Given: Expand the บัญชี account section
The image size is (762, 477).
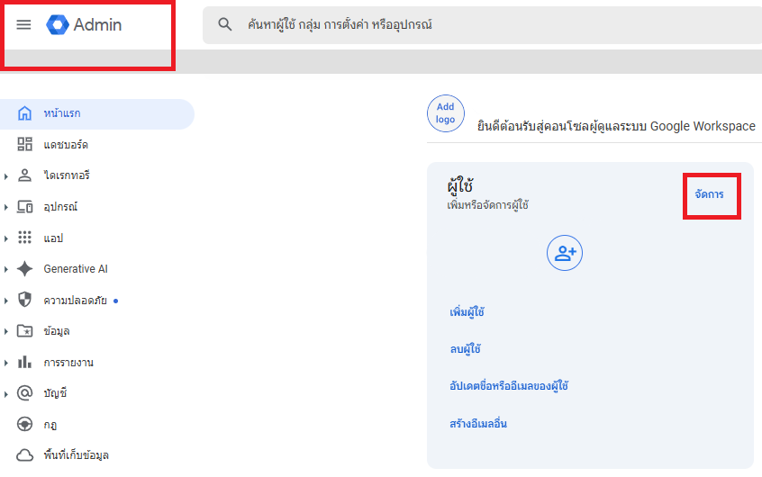Looking at the screenshot, I should coord(6,393).
